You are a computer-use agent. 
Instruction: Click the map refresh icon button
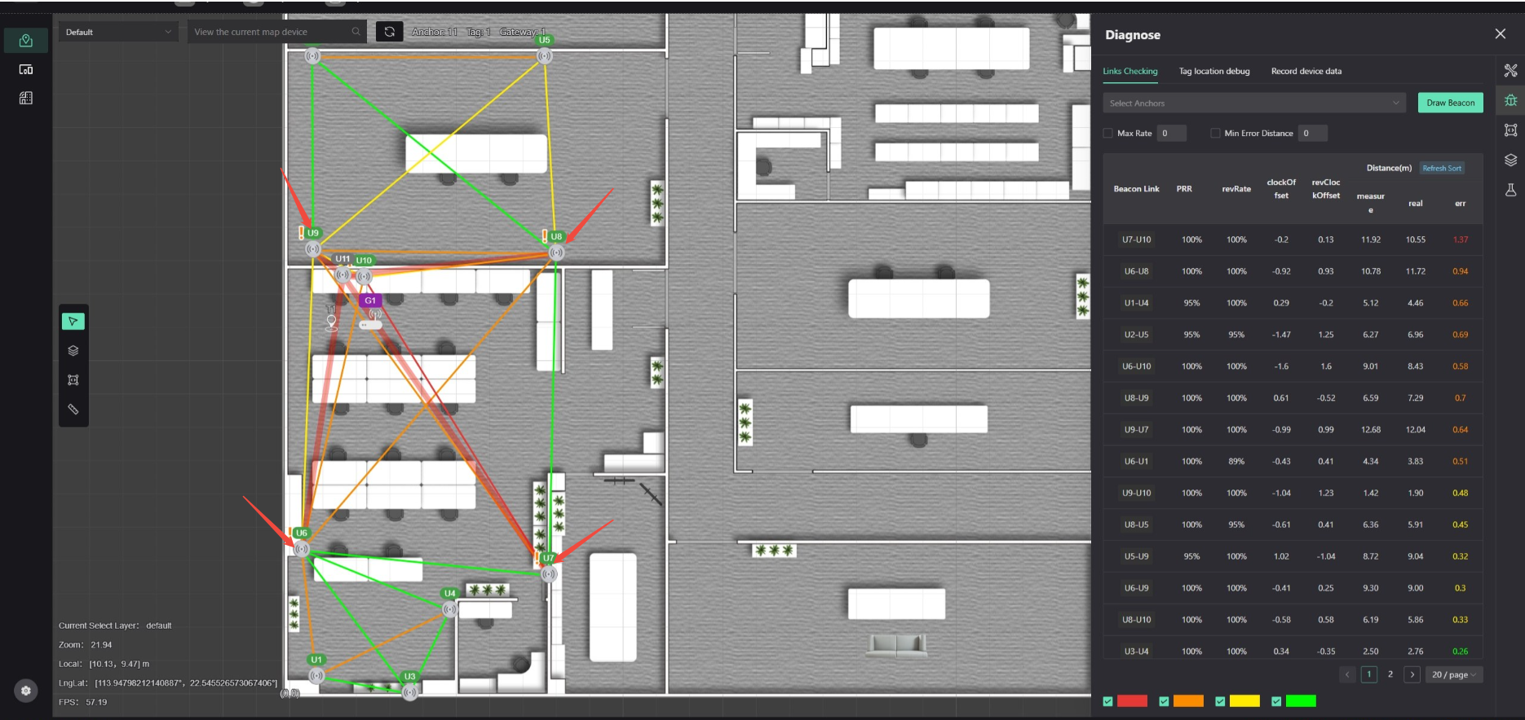(x=390, y=32)
